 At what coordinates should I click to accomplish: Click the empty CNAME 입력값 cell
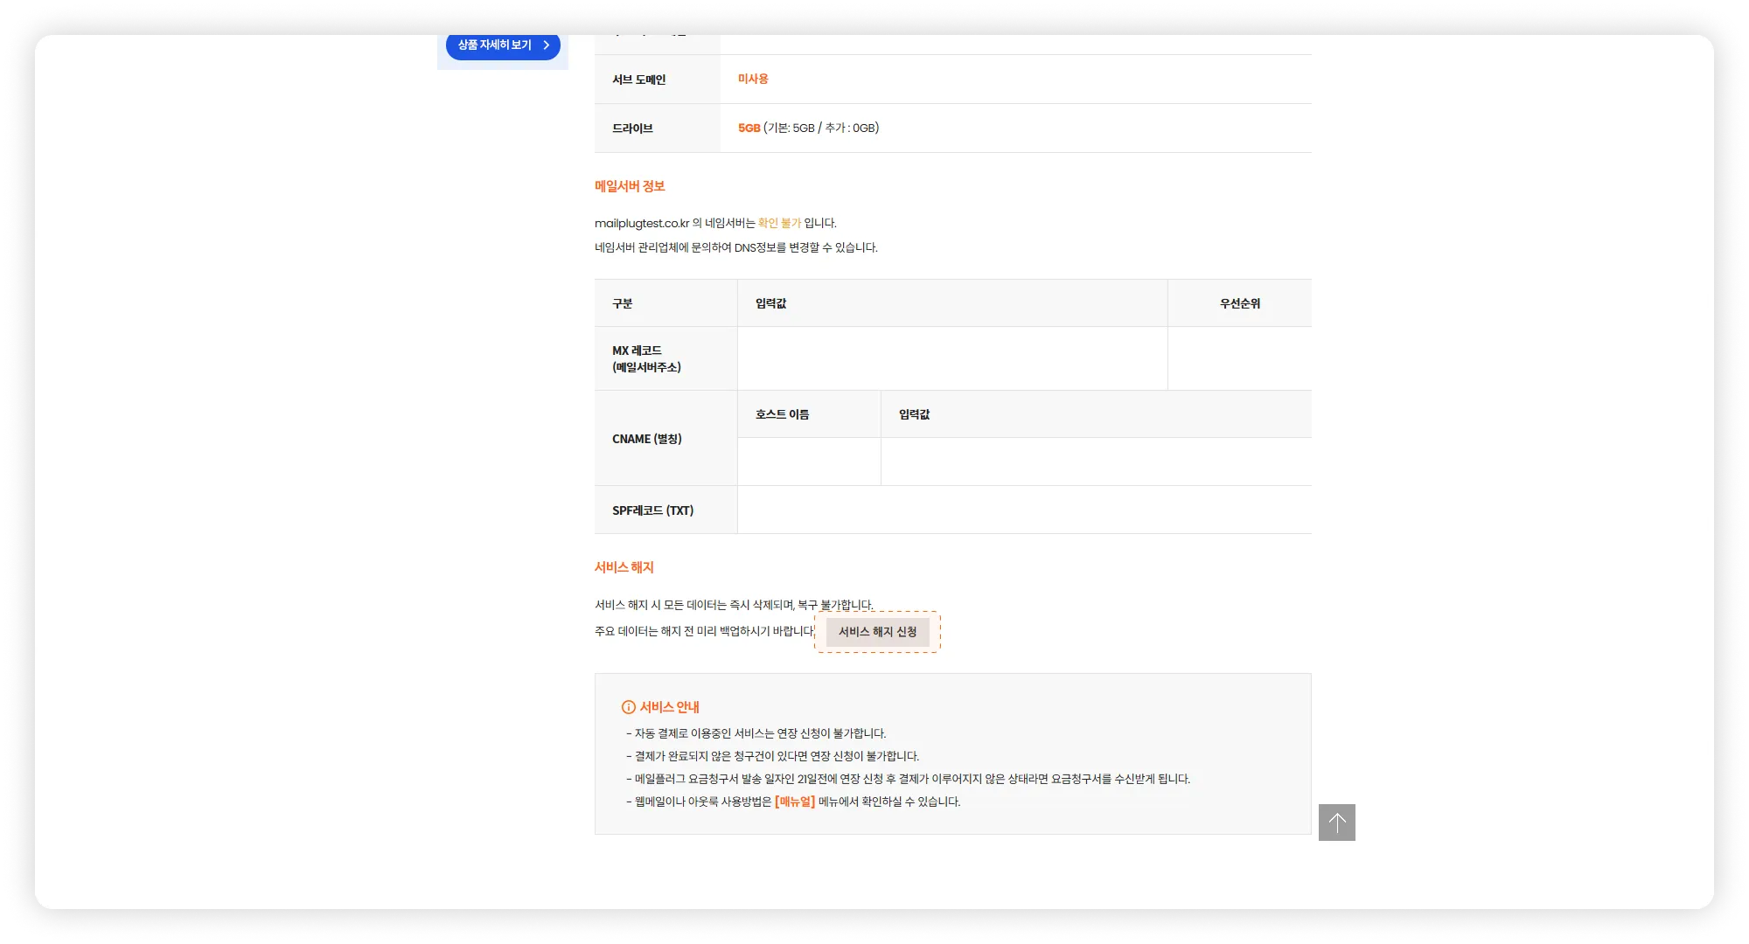(1096, 462)
